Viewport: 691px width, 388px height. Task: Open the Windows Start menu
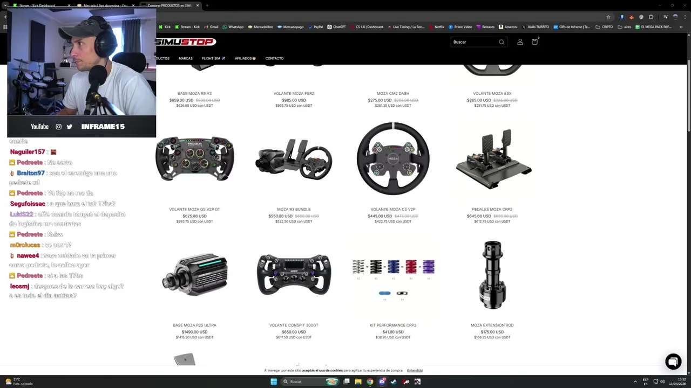[x=274, y=382]
